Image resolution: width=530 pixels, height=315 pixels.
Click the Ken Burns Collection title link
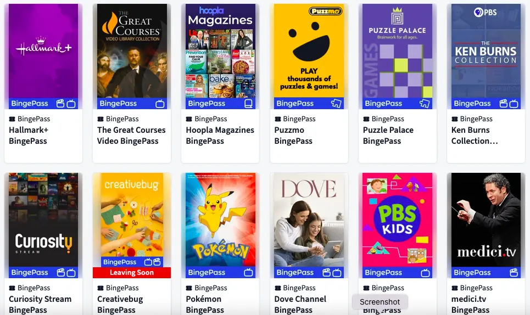click(475, 136)
